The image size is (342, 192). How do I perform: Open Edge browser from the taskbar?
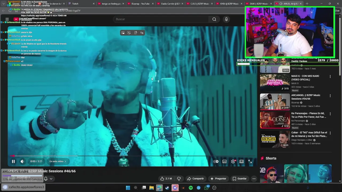[x=159, y=188]
